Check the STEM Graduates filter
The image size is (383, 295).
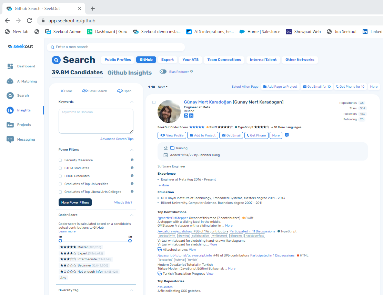(x=60, y=168)
